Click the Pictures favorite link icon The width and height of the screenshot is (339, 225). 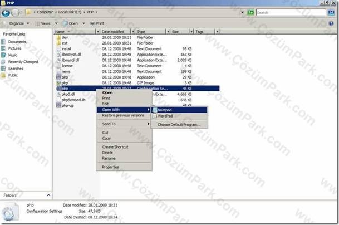[x=3, y=48]
